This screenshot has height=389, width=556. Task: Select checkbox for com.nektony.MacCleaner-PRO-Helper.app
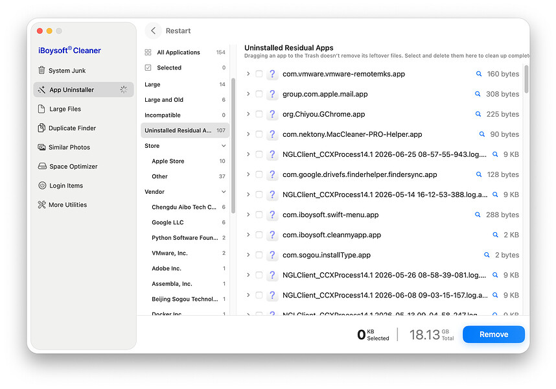click(259, 134)
